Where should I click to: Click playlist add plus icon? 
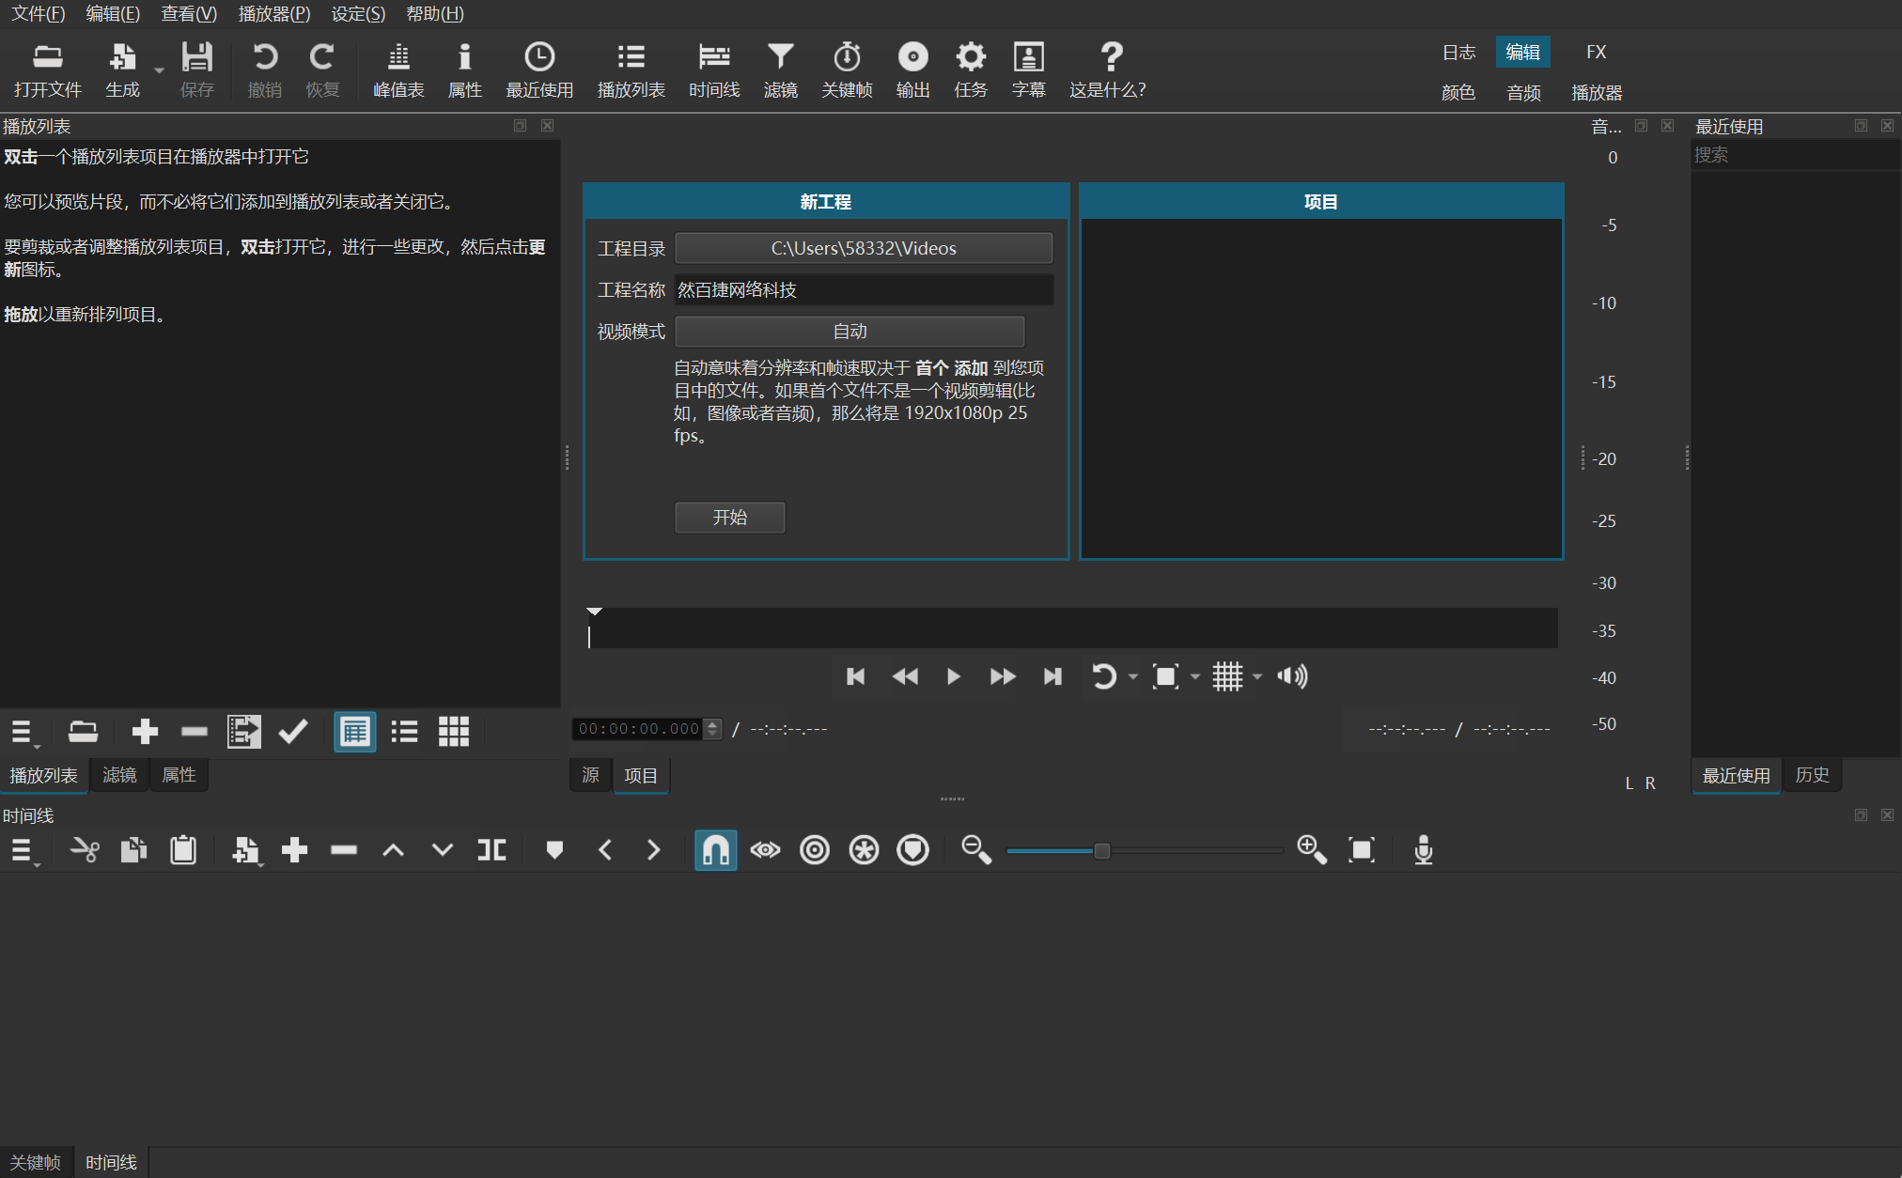coord(145,732)
